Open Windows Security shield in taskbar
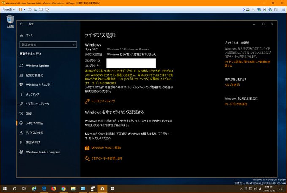 coord(112,189)
